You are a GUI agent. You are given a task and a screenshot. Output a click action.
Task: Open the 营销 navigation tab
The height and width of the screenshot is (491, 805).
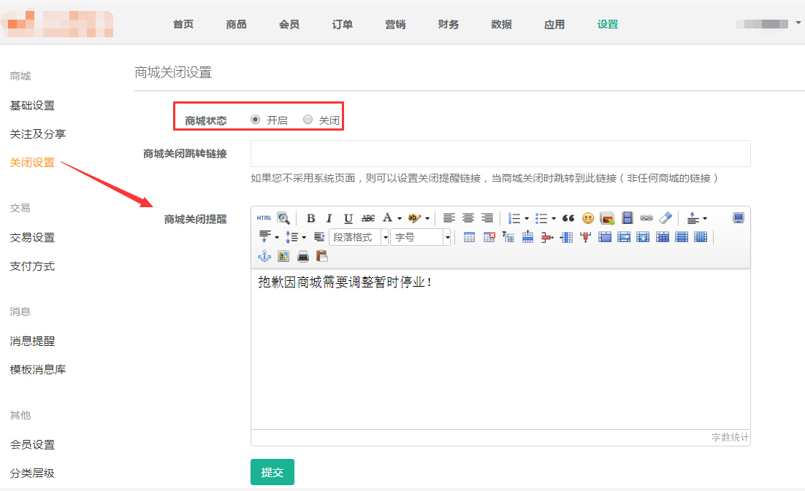pyautogui.click(x=395, y=24)
